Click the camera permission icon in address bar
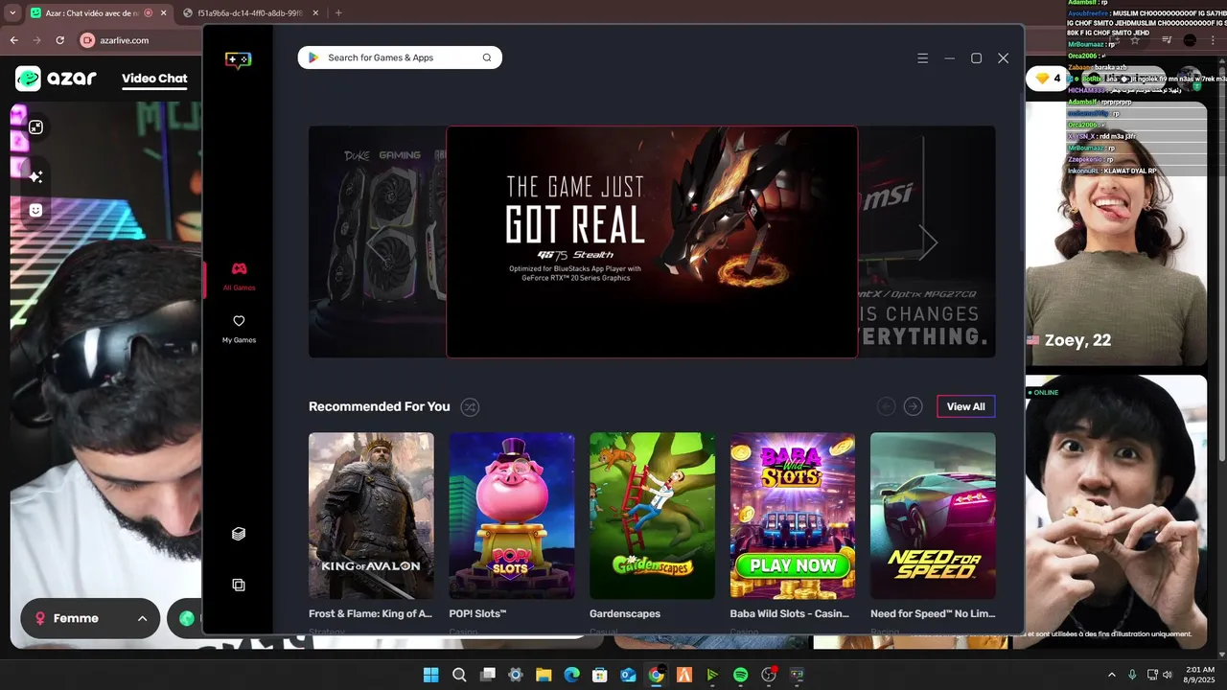 tap(88, 40)
